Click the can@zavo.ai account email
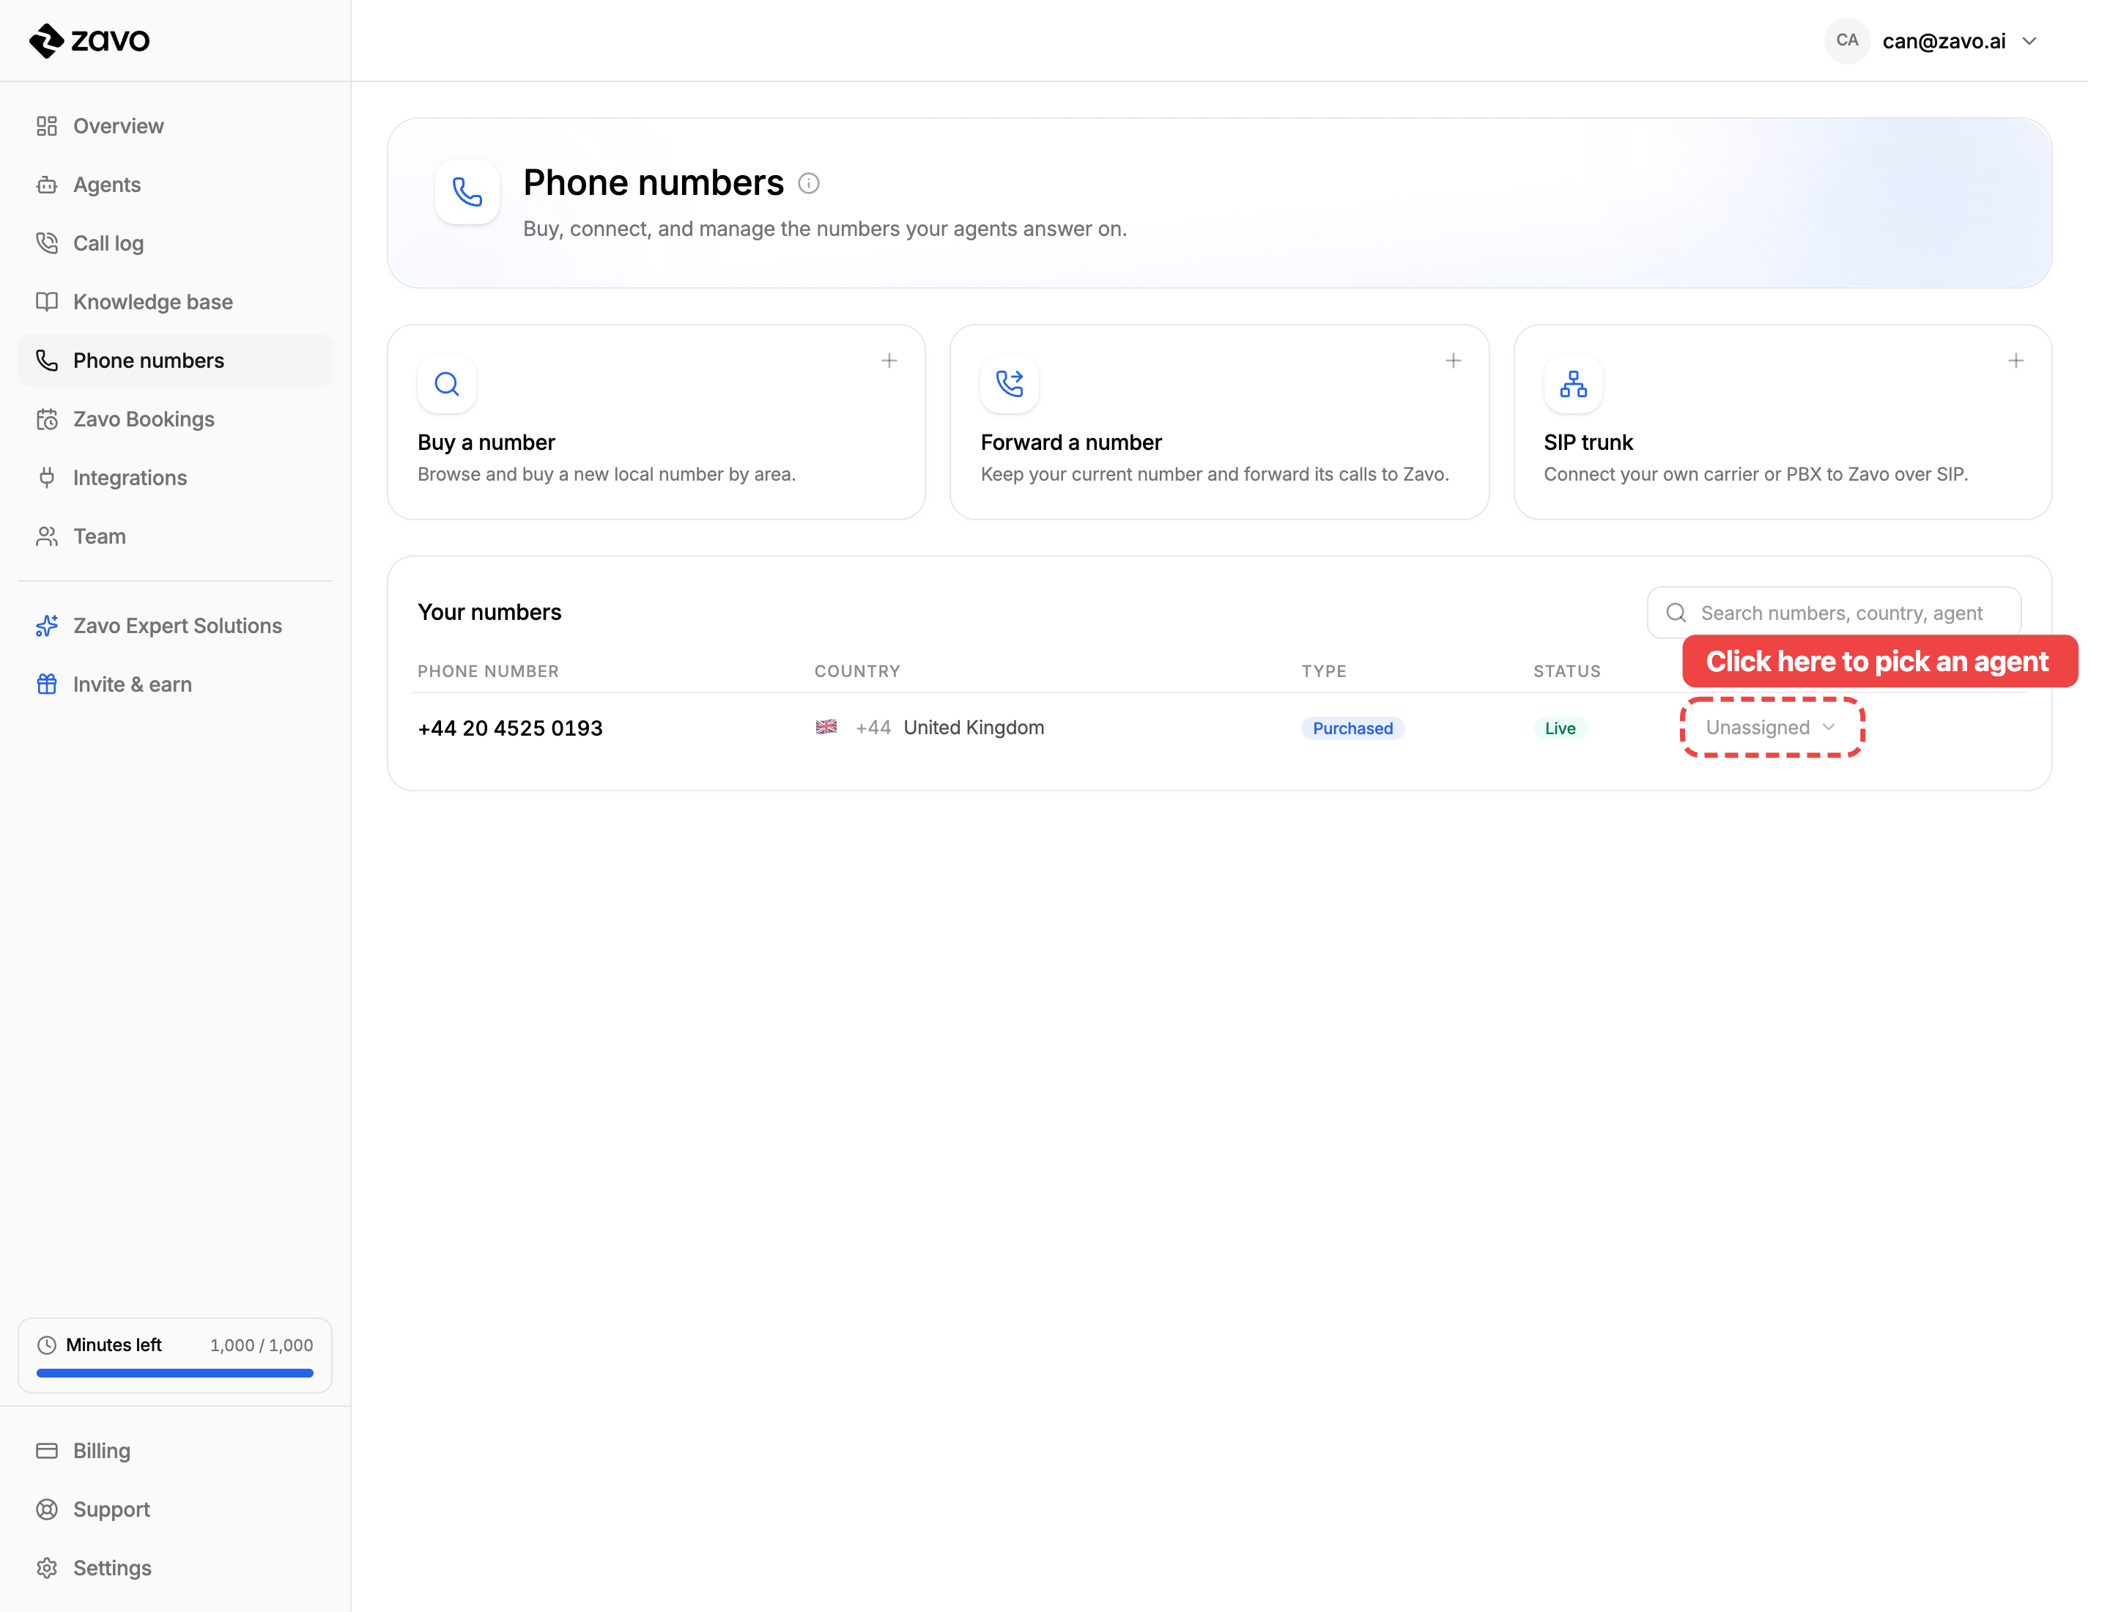2110x1612 pixels. 1944,41
